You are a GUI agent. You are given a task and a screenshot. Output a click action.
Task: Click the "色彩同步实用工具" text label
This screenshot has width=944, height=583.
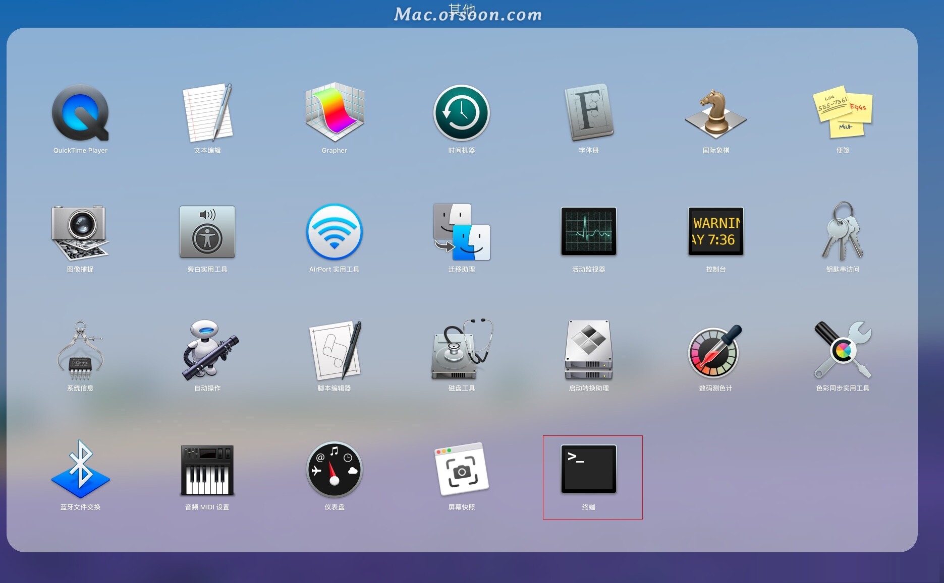(843, 388)
